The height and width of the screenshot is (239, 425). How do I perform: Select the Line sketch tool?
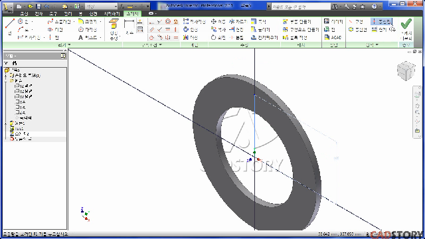pos(10,27)
